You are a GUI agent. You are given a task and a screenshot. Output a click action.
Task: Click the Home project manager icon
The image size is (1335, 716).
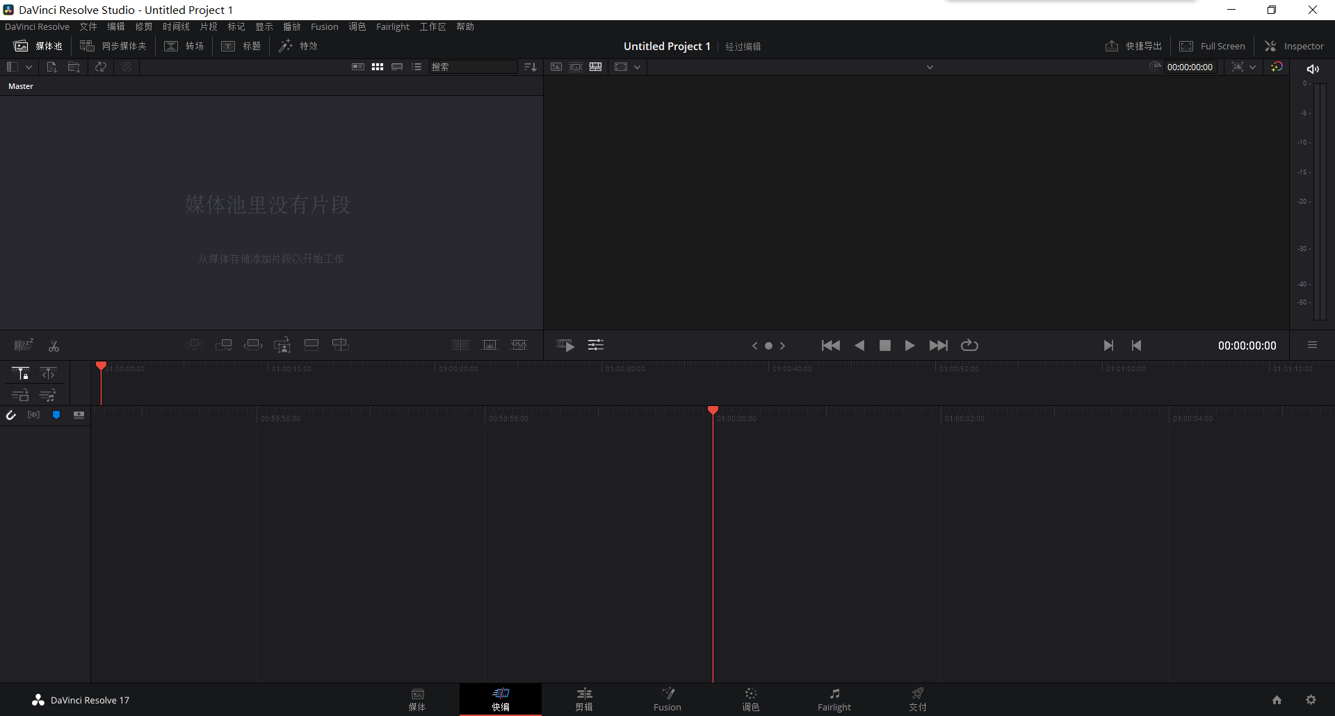[1277, 700]
